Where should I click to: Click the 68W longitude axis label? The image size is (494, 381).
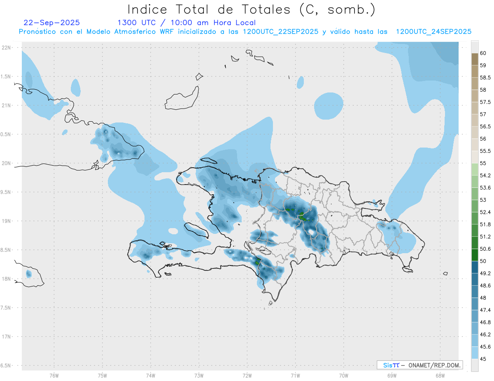(440, 376)
